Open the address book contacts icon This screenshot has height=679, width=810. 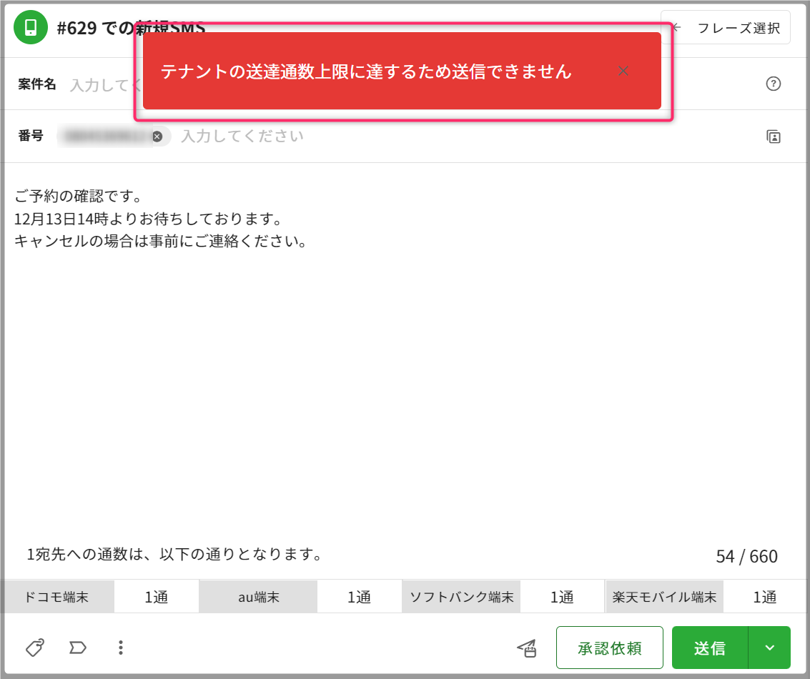point(773,137)
